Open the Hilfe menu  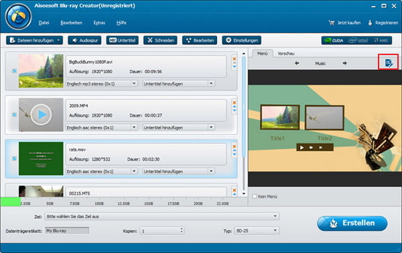[x=121, y=23]
